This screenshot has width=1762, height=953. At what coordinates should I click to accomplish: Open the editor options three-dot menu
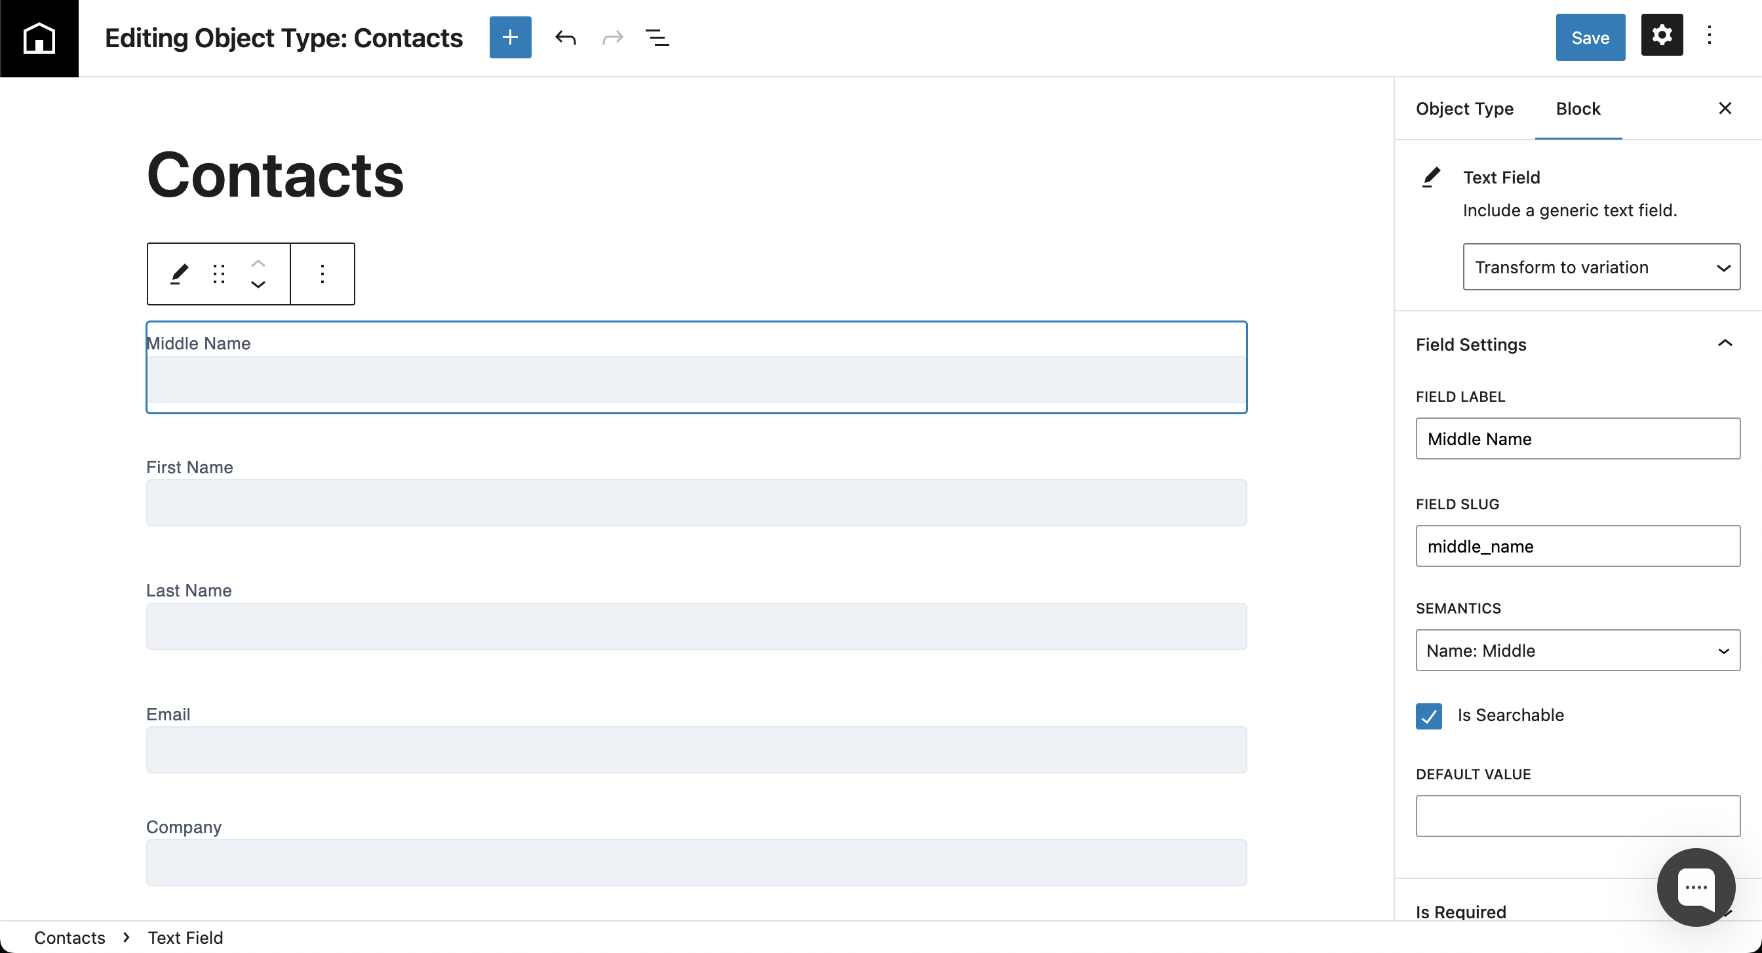[1710, 35]
